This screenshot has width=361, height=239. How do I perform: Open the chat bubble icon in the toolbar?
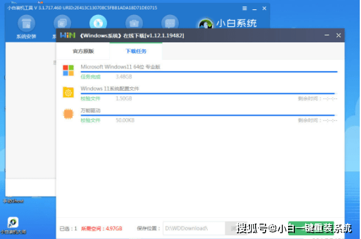[170, 22]
